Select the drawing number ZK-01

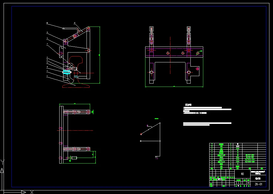[258, 184]
